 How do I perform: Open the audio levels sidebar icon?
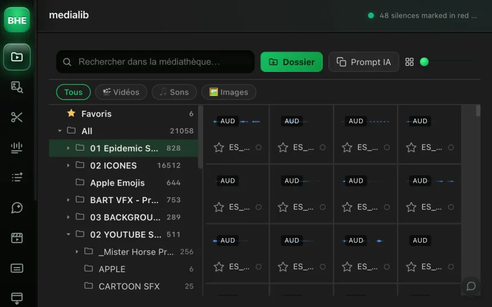[17, 147]
